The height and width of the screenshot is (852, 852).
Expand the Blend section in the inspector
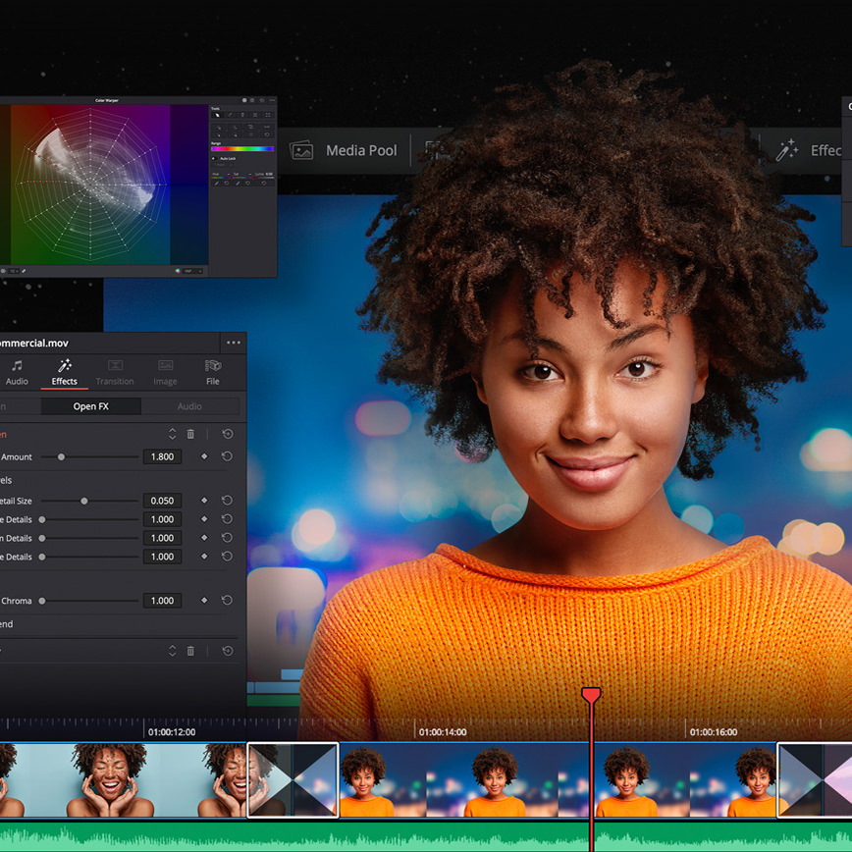click(x=12, y=624)
